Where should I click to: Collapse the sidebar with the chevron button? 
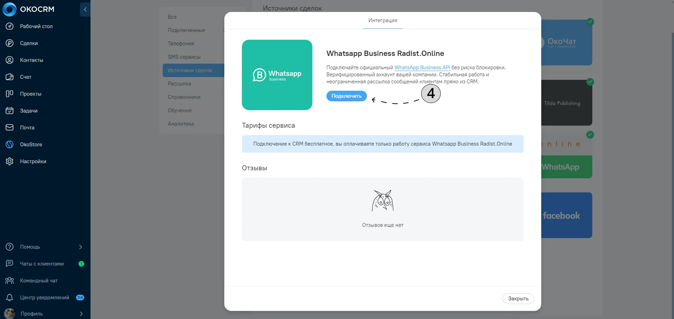point(85,9)
